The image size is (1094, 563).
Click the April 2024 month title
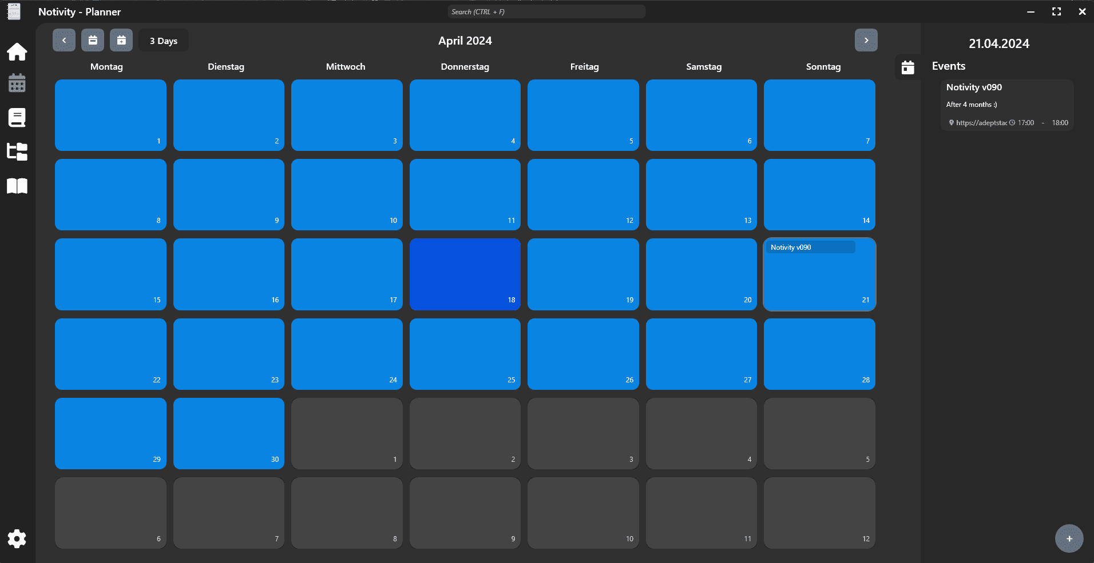[465, 40]
